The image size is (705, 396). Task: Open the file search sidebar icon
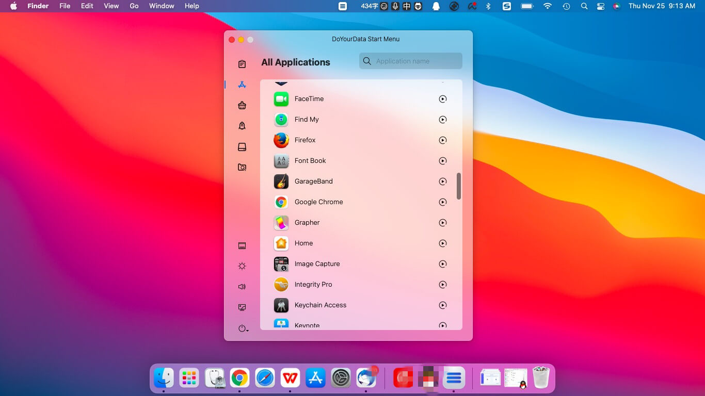point(242,167)
